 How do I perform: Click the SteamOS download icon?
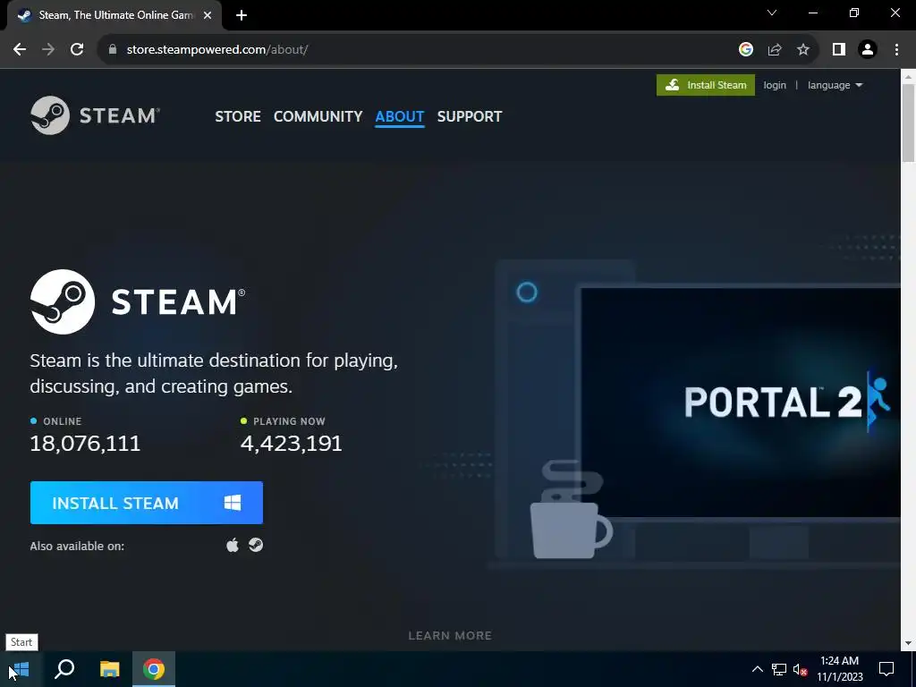(x=256, y=545)
